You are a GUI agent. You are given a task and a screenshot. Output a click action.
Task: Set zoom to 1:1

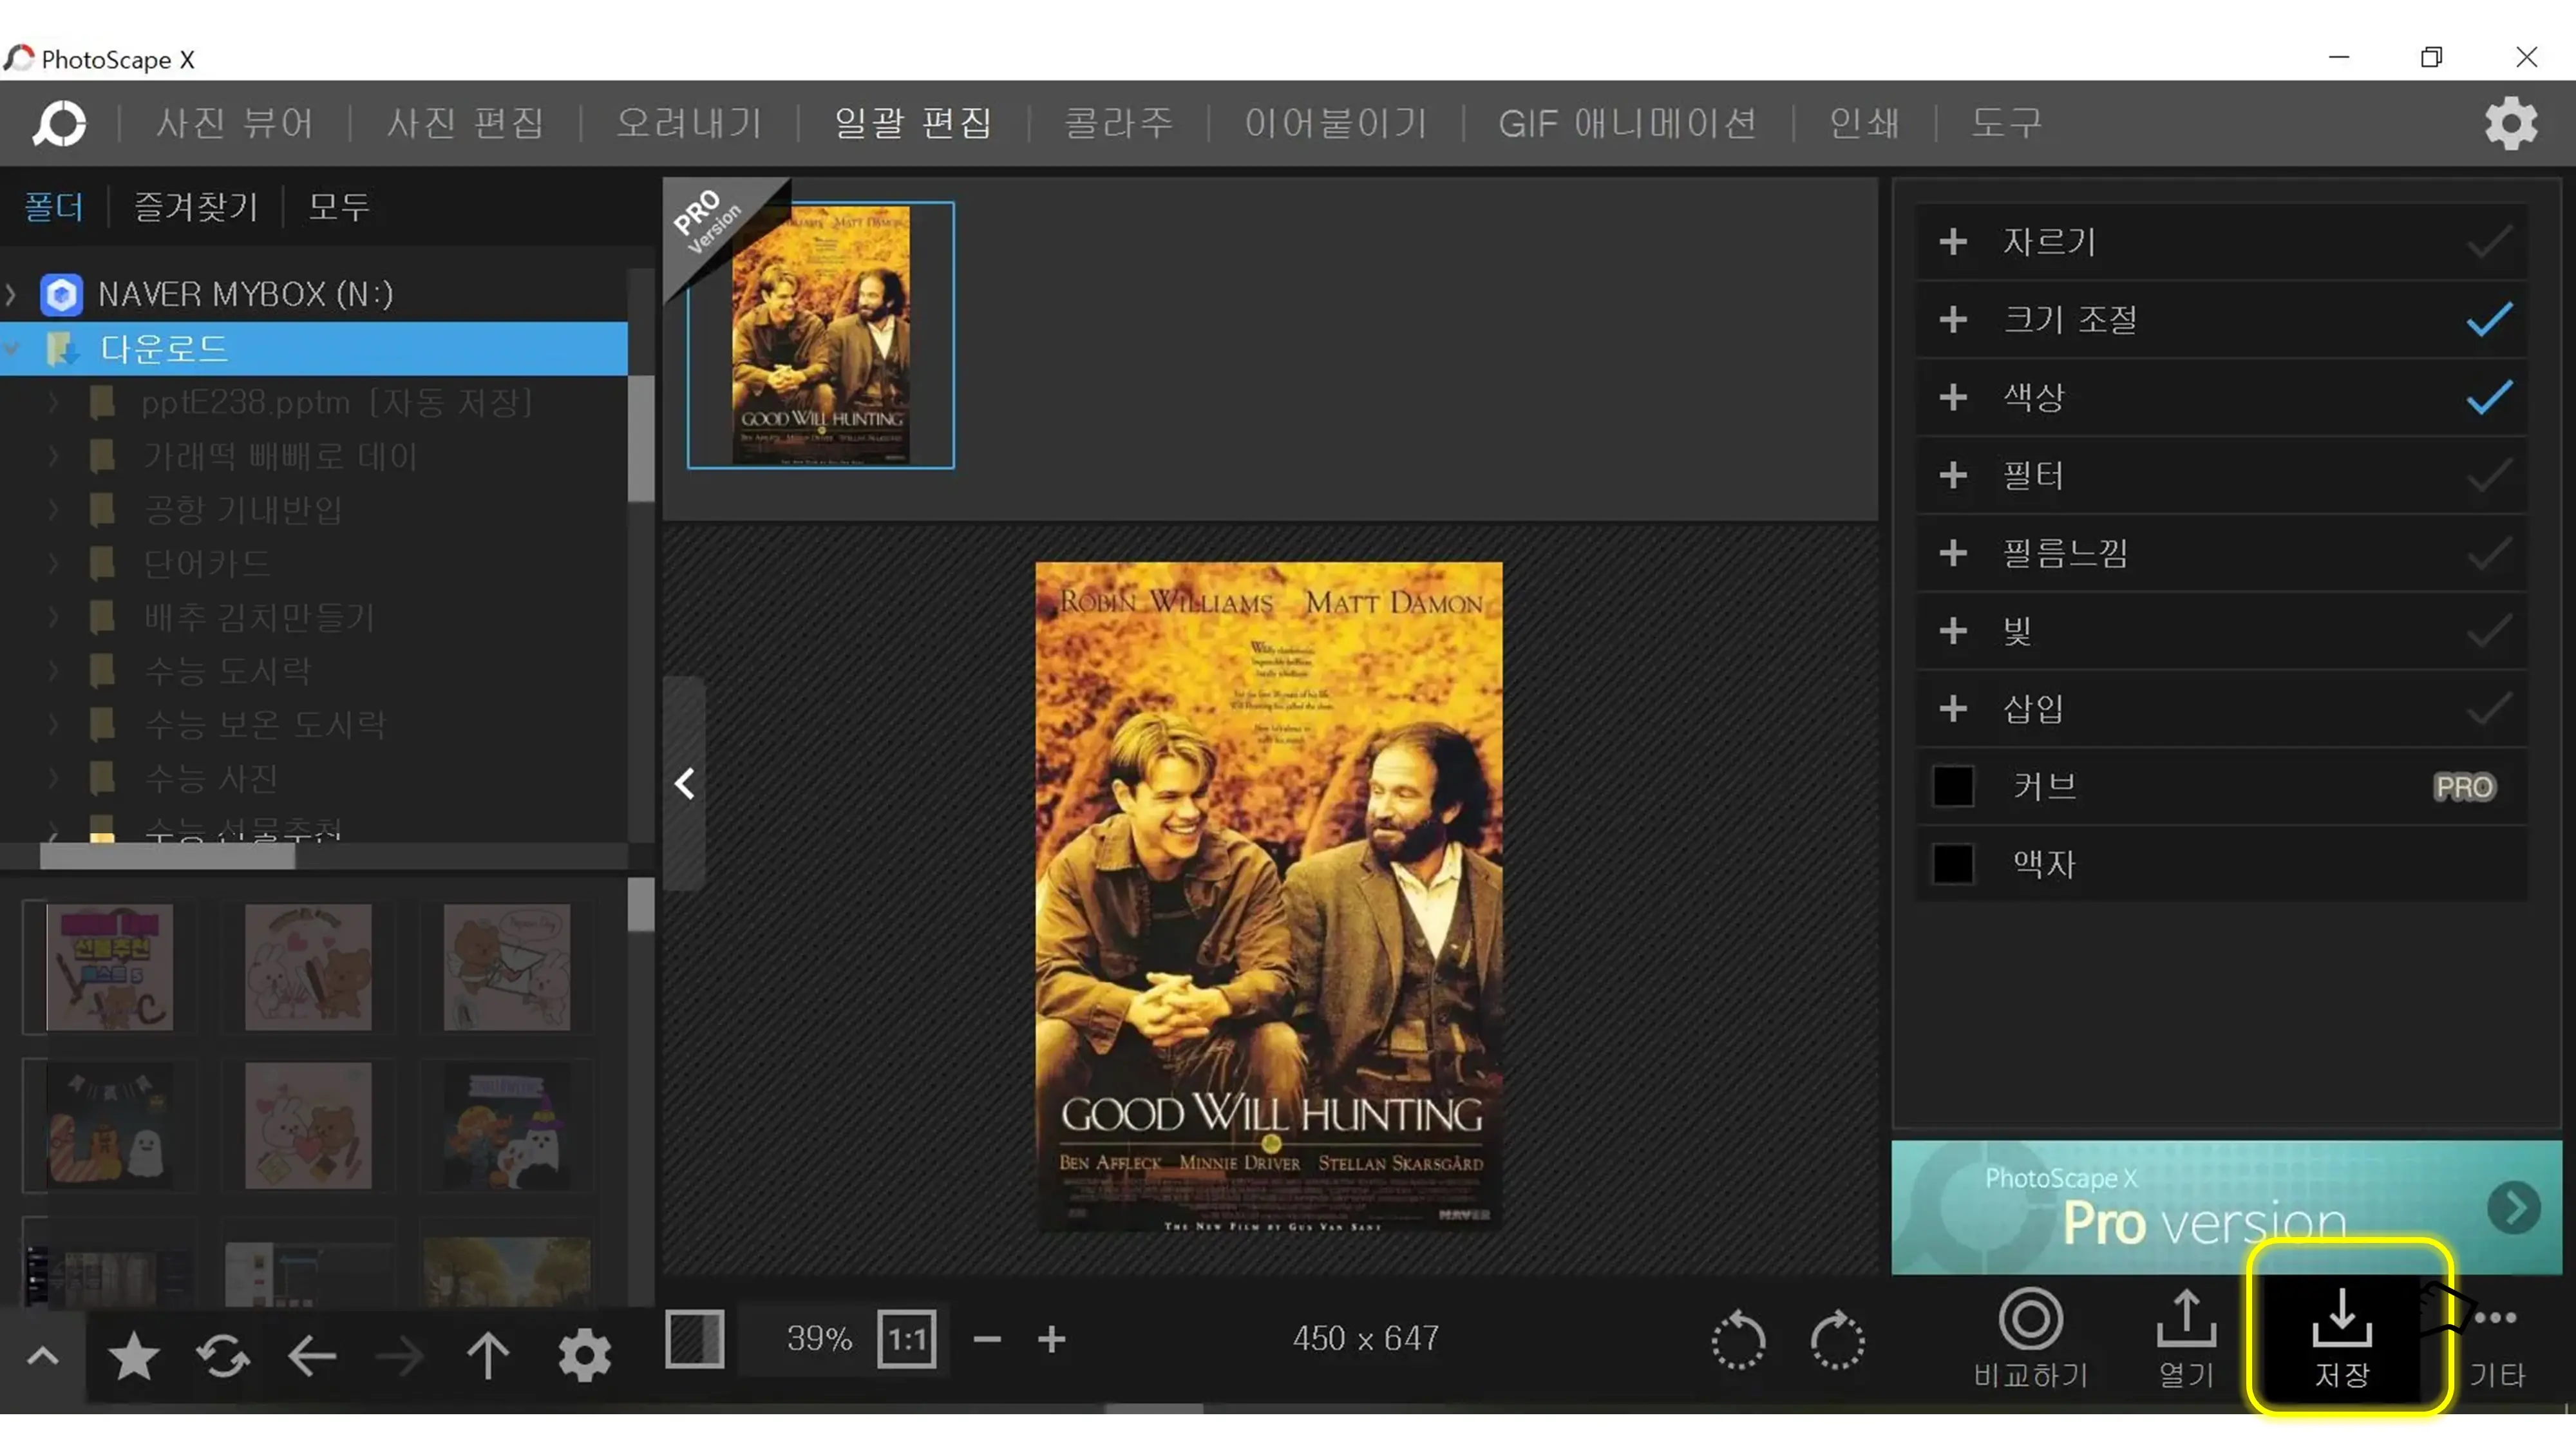(x=907, y=1339)
